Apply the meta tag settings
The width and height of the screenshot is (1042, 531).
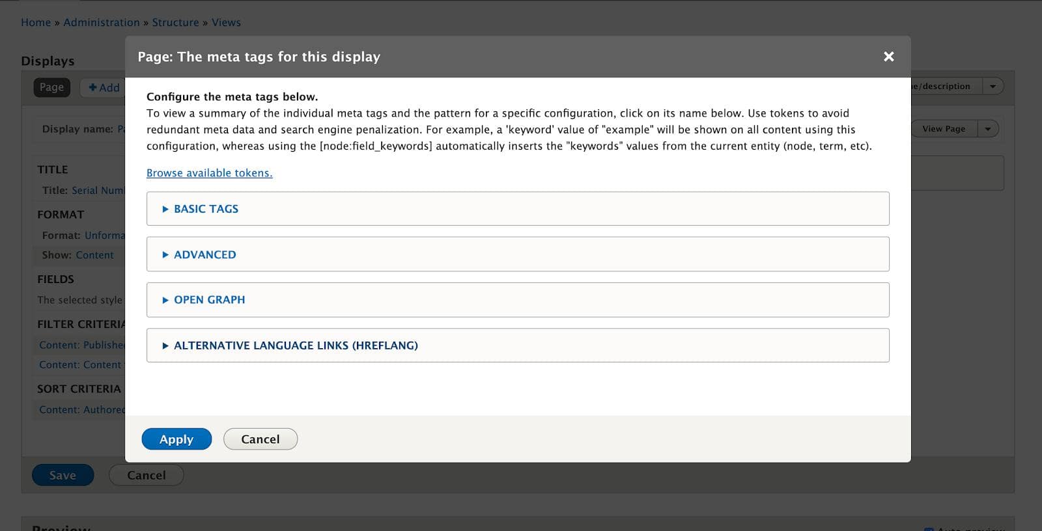(176, 439)
